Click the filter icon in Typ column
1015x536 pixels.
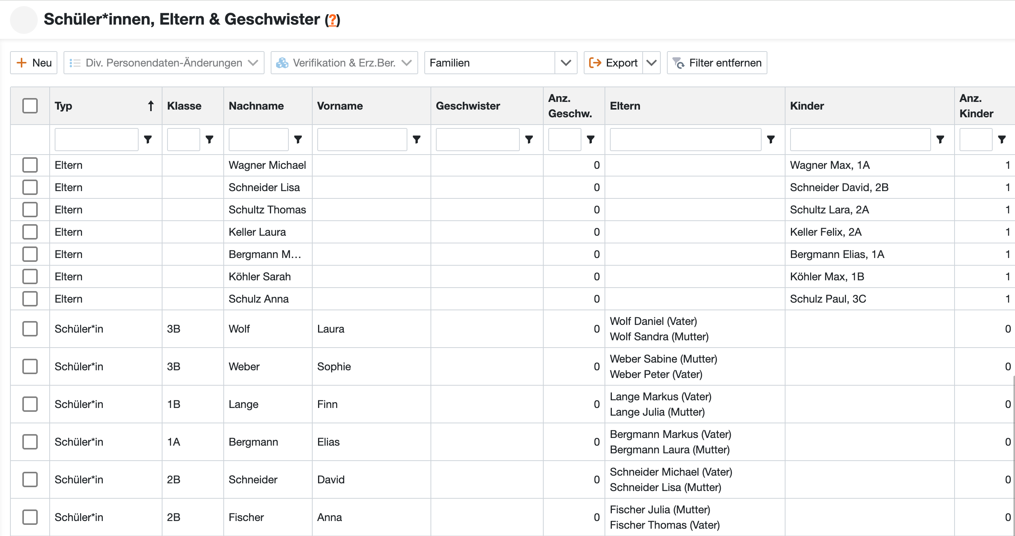click(x=148, y=139)
